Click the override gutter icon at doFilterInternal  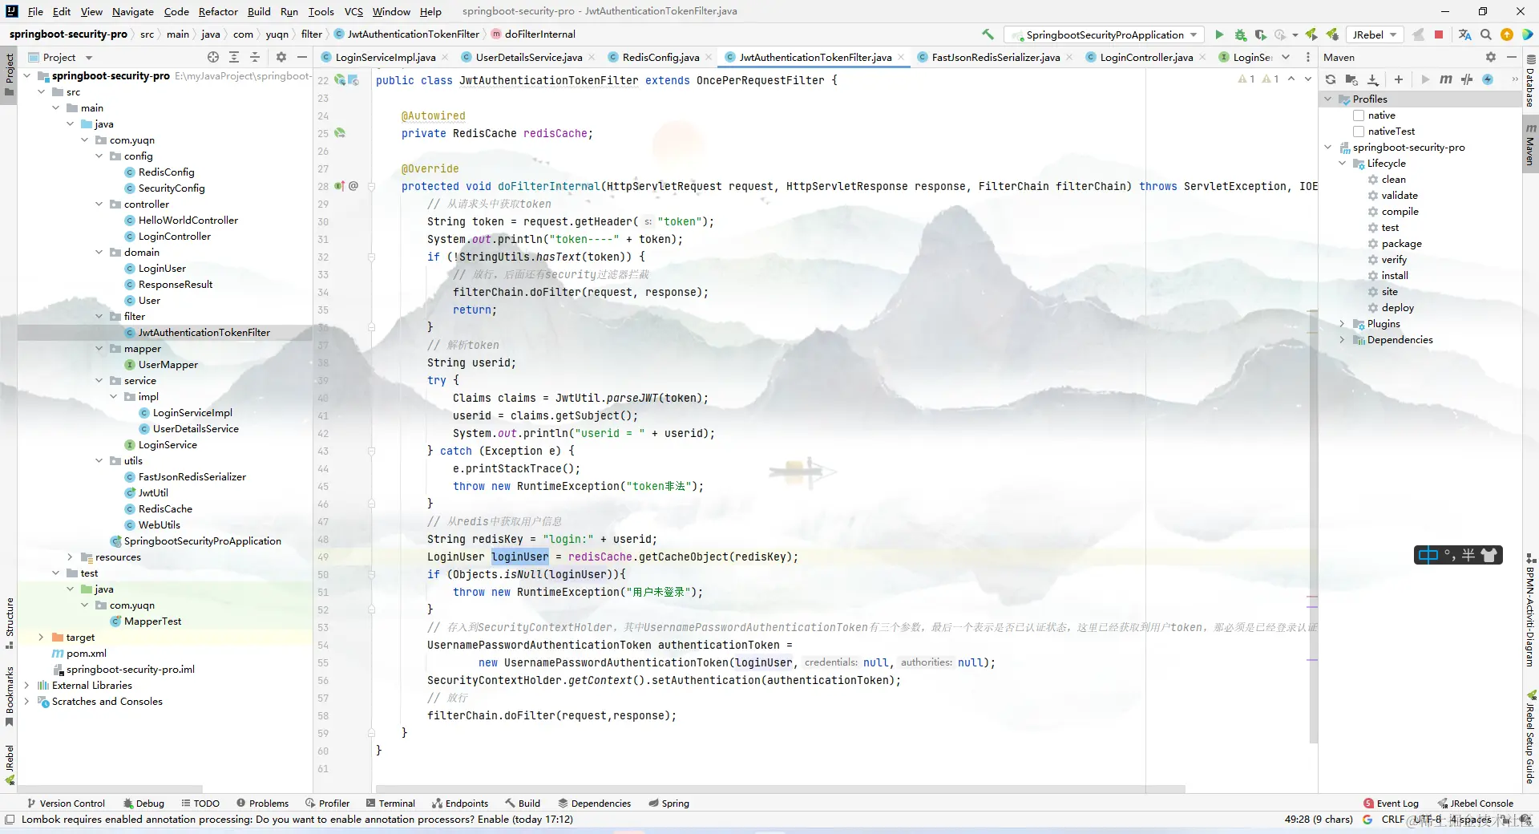pos(339,186)
